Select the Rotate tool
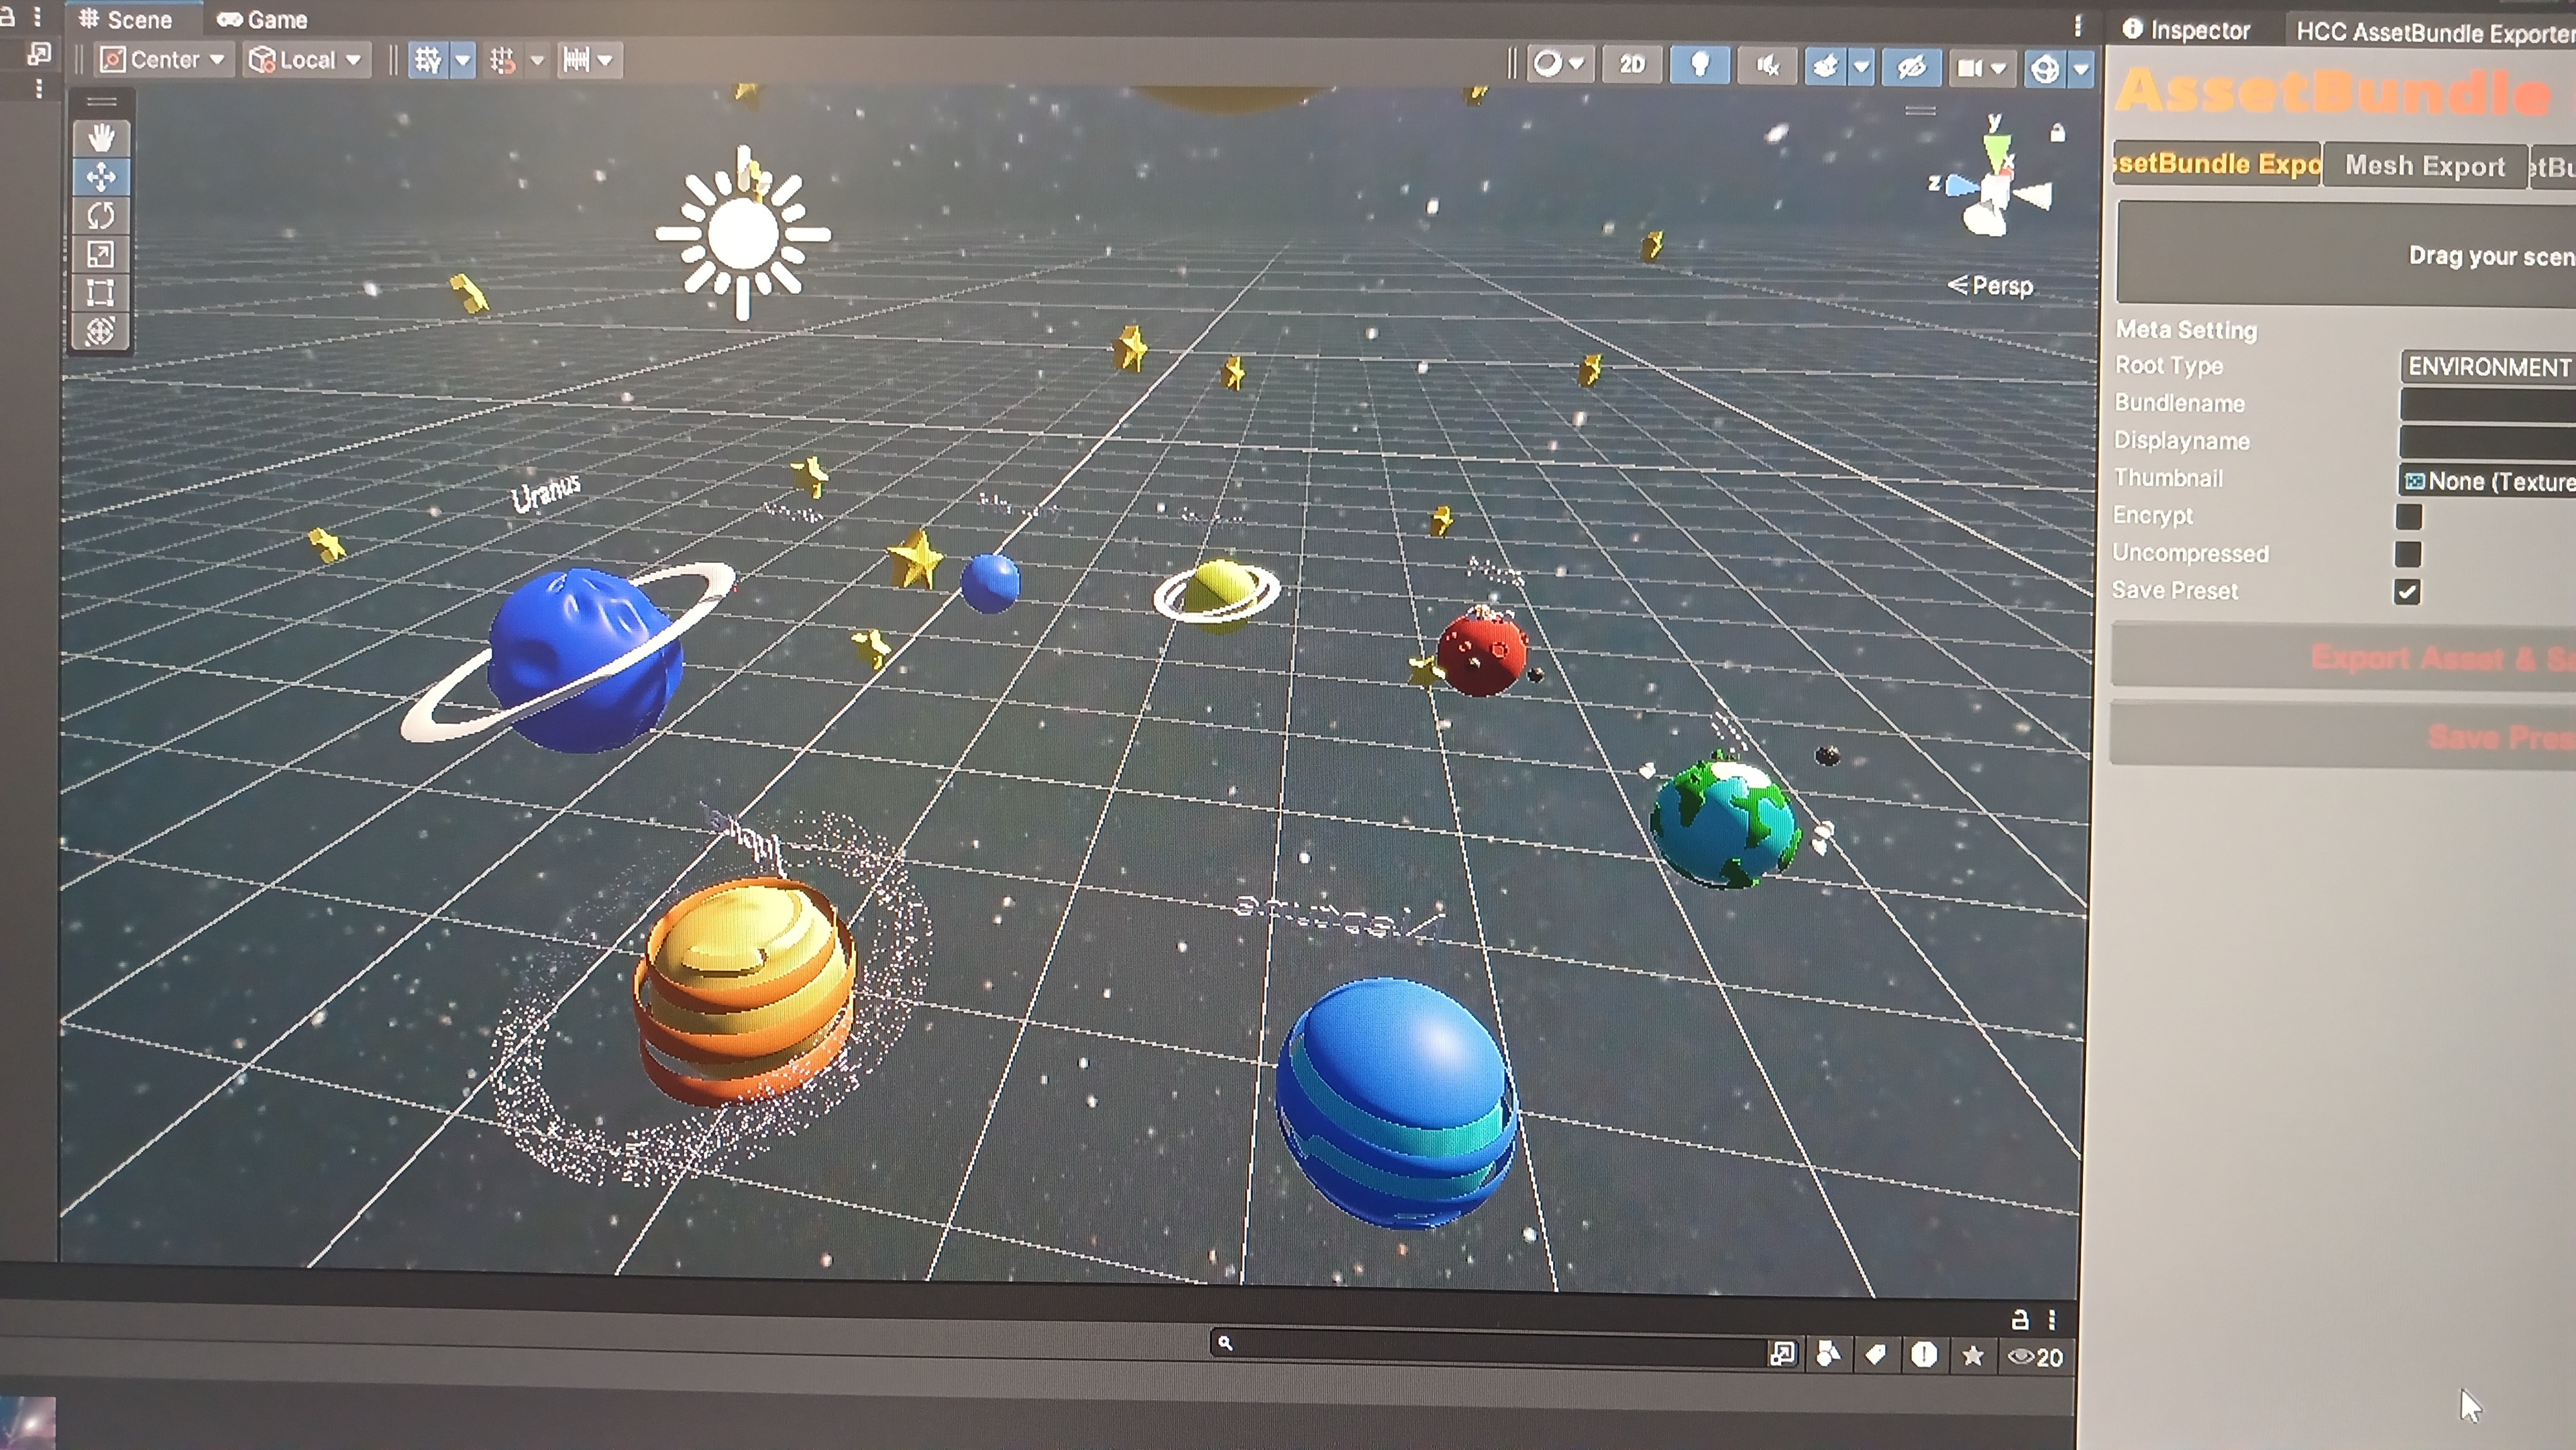Screen dimensions: 2576x1450 [101, 215]
